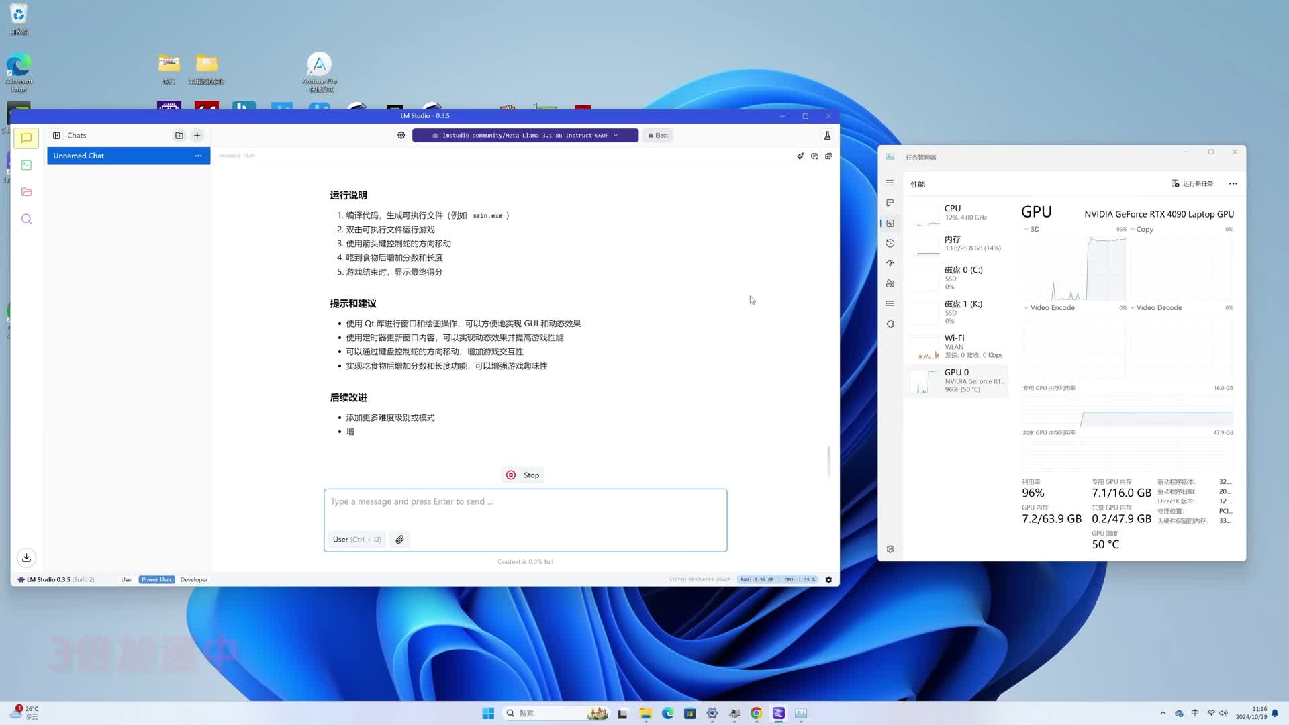Open the advanced configuration flask icon
Image resolution: width=1289 pixels, height=725 pixels.
pos(827,136)
